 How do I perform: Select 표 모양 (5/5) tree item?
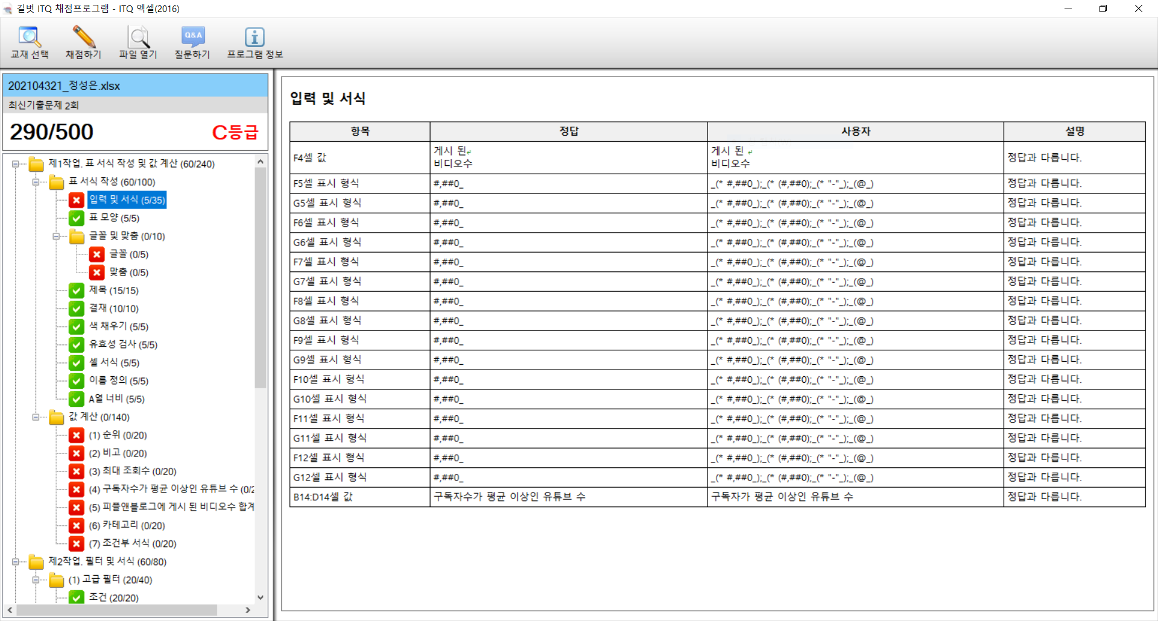tap(114, 218)
